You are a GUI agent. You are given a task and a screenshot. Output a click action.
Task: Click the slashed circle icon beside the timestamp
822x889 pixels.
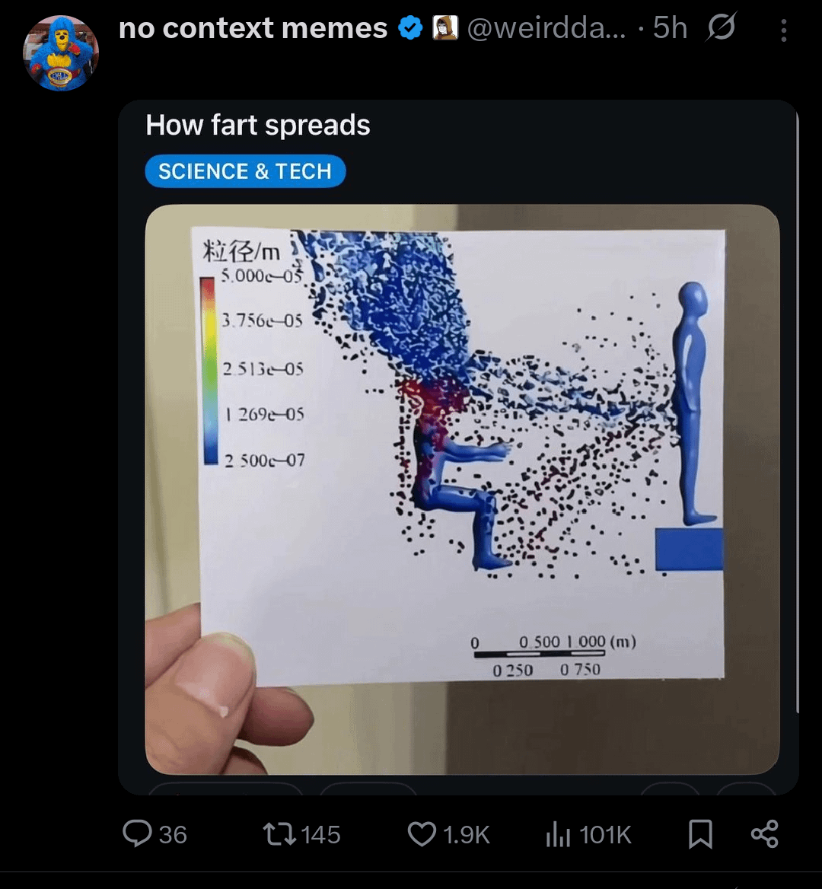(721, 27)
